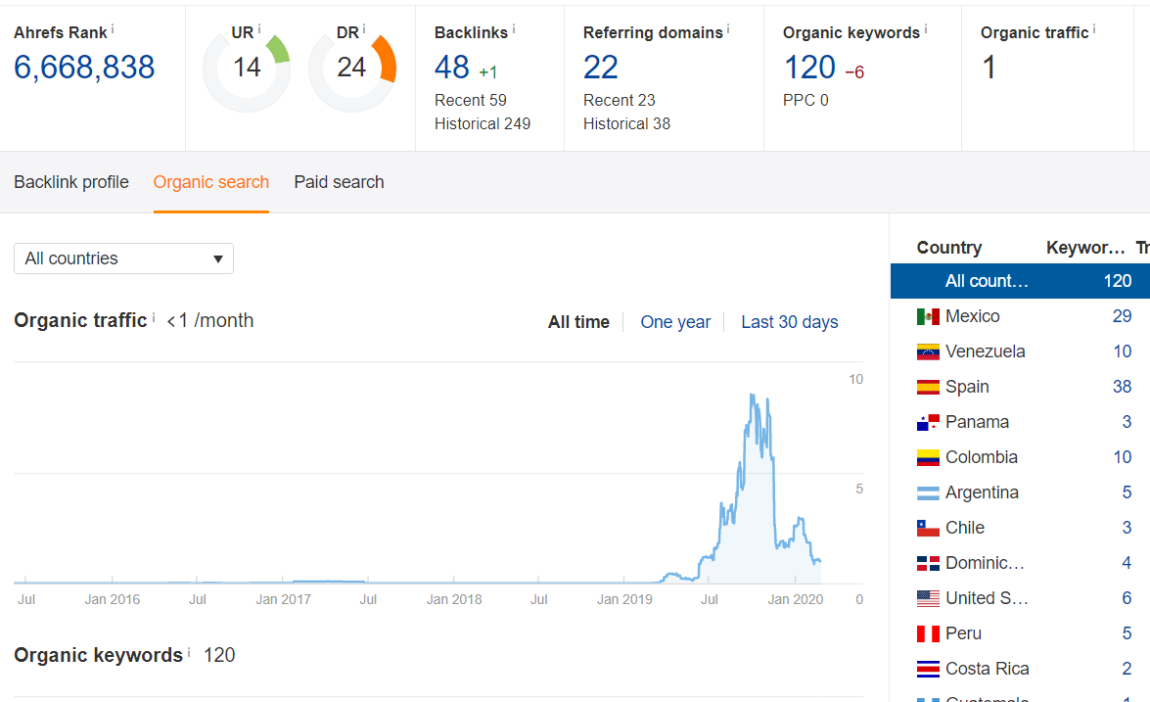This screenshot has height=702, width=1150.
Task: Click the Colombia flag icon
Action: (928, 457)
